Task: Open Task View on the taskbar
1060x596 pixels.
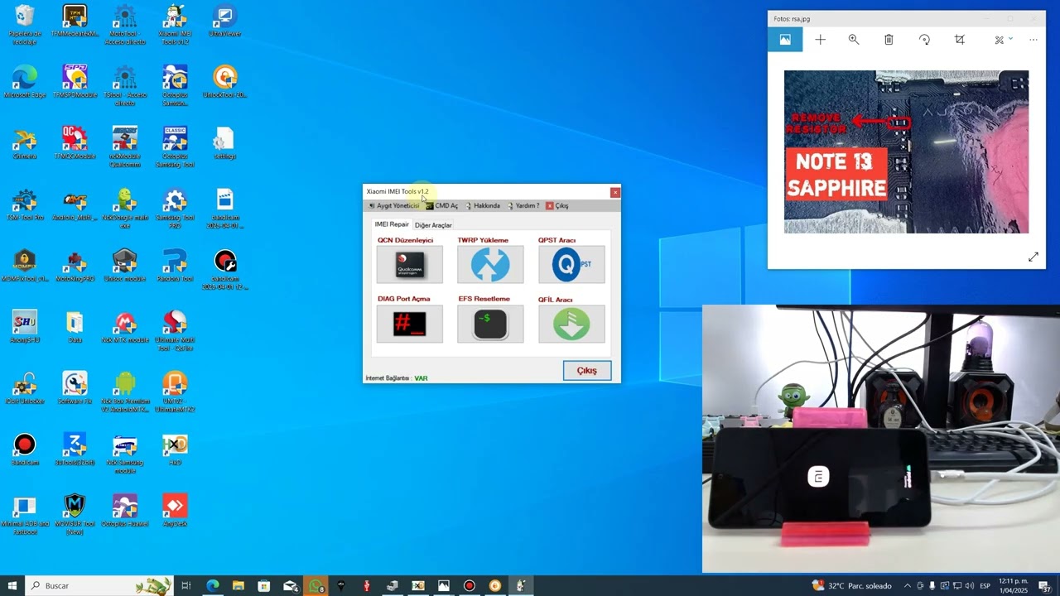Action: pos(186,585)
